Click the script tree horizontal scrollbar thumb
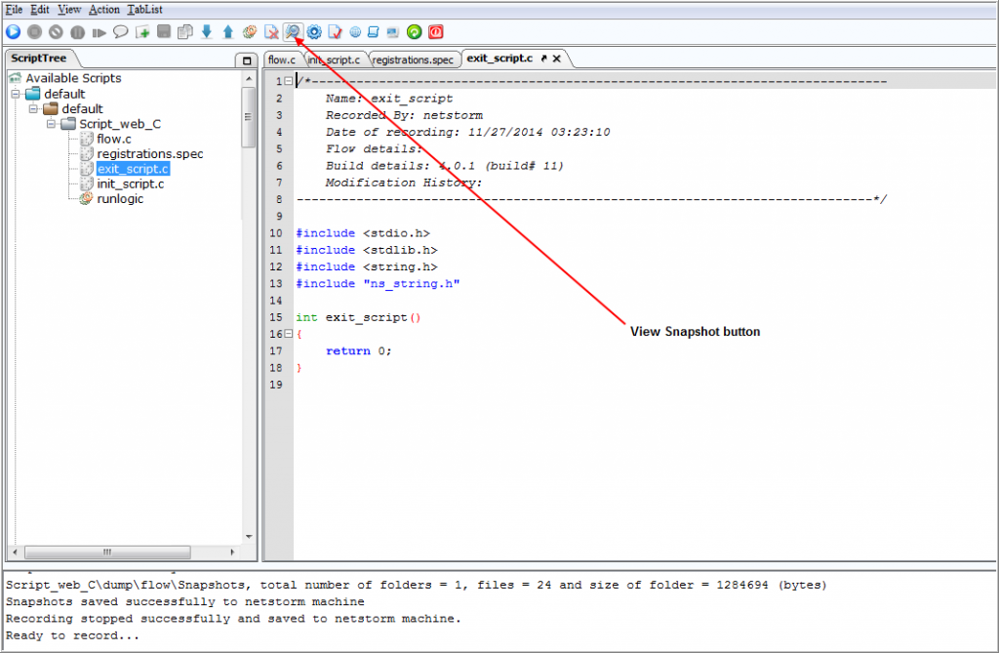999x653 pixels. pos(107,551)
